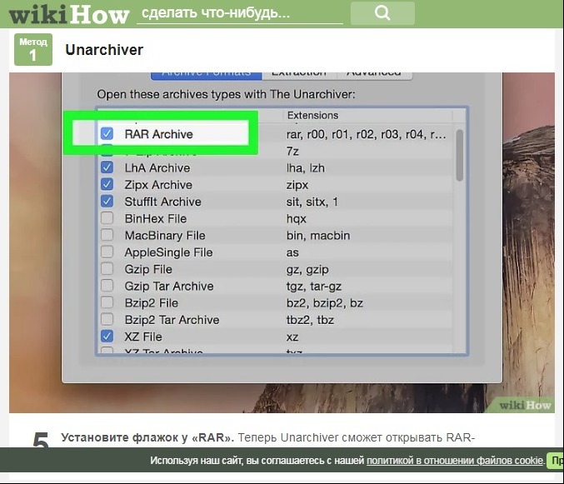Select the 'Bzip2 Tar Archive' row label

click(172, 320)
